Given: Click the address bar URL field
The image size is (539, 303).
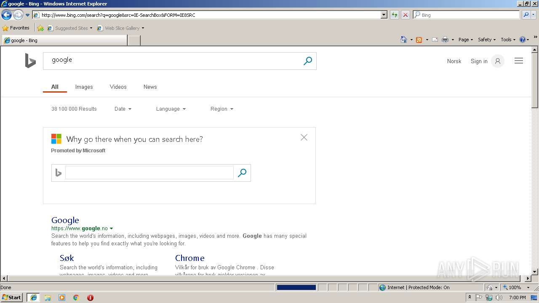Looking at the screenshot, I should pos(206,15).
